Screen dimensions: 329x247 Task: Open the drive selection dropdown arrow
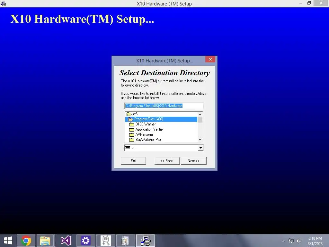pyautogui.click(x=200, y=148)
